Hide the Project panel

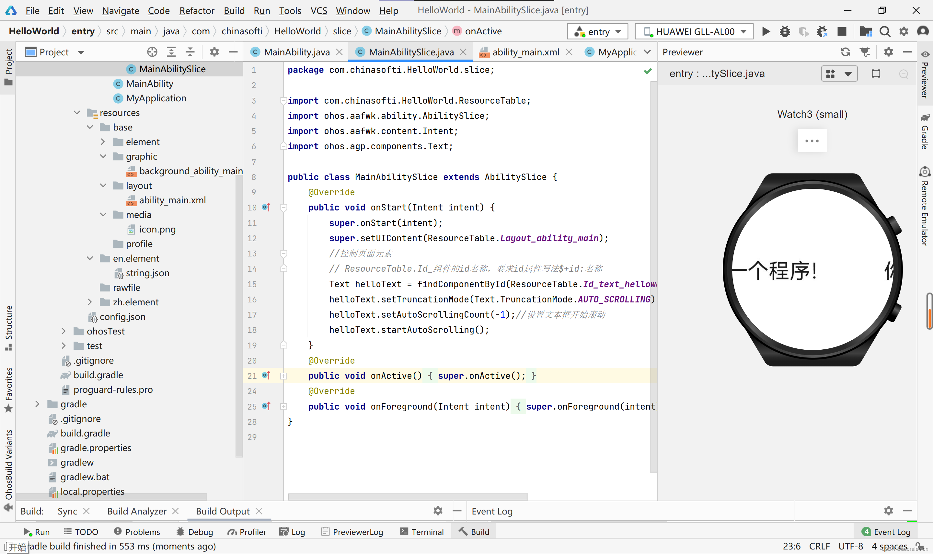tap(233, 52)
